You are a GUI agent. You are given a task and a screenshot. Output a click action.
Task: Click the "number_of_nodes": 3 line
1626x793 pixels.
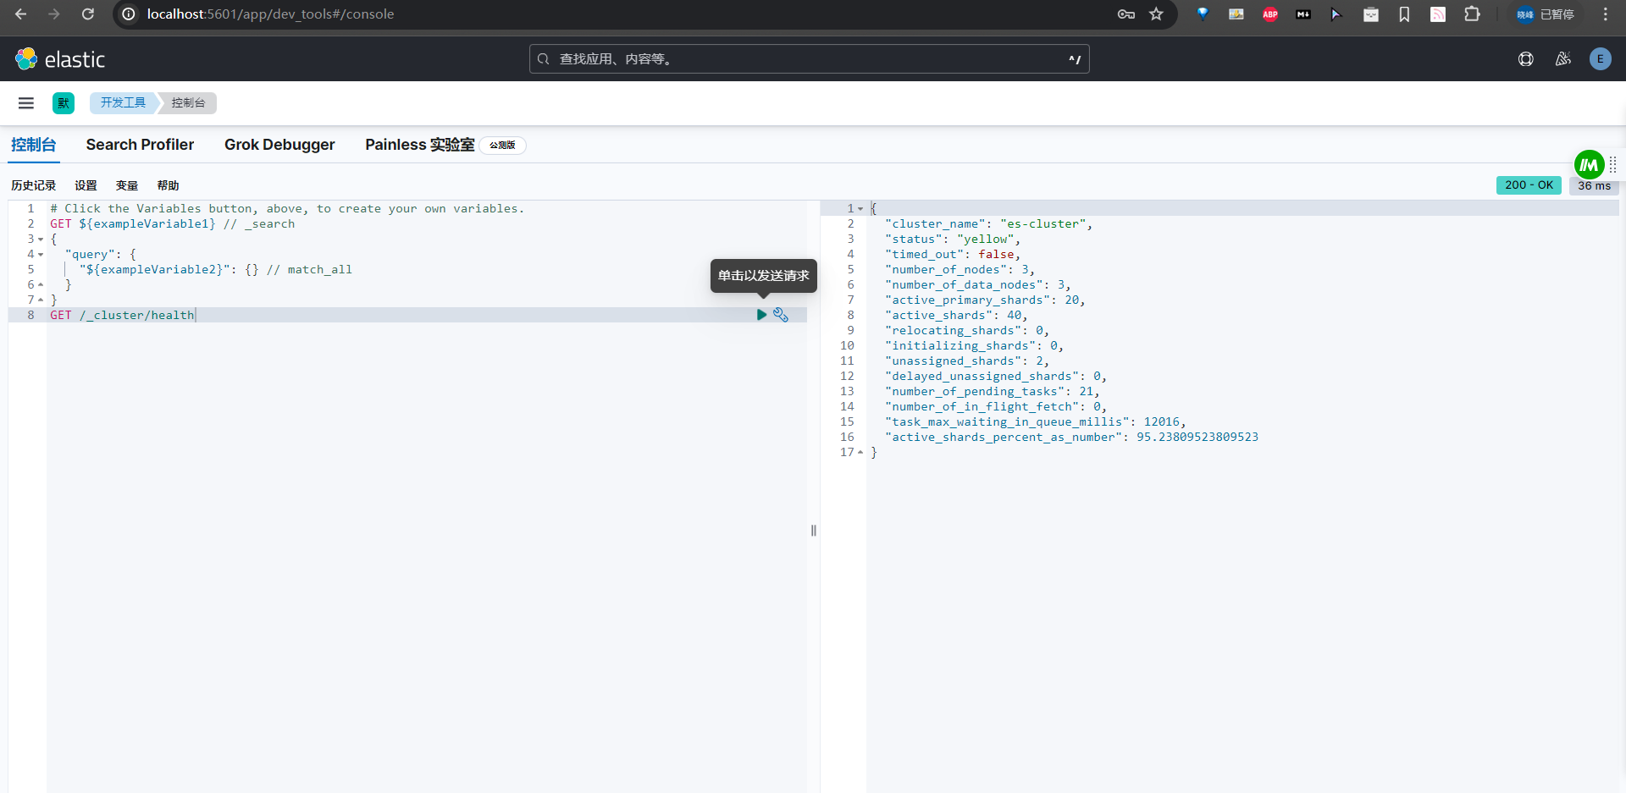[x=960, y=270]
